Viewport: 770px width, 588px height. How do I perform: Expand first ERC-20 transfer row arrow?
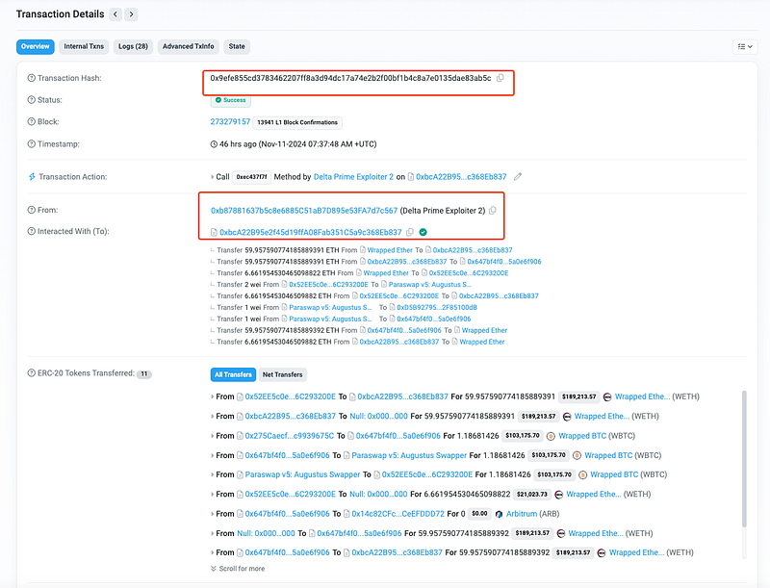(x=213, y=396)
